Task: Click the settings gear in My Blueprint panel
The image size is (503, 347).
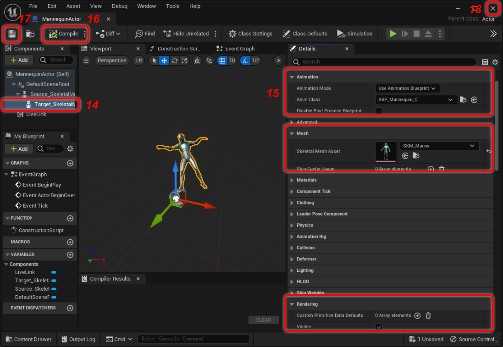Action: [70, 149]
